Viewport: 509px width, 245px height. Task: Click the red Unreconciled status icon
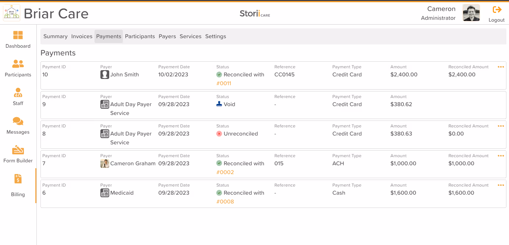tap(219, 134)
